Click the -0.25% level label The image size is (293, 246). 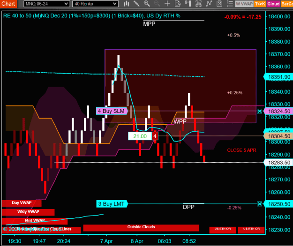(234, 208)
